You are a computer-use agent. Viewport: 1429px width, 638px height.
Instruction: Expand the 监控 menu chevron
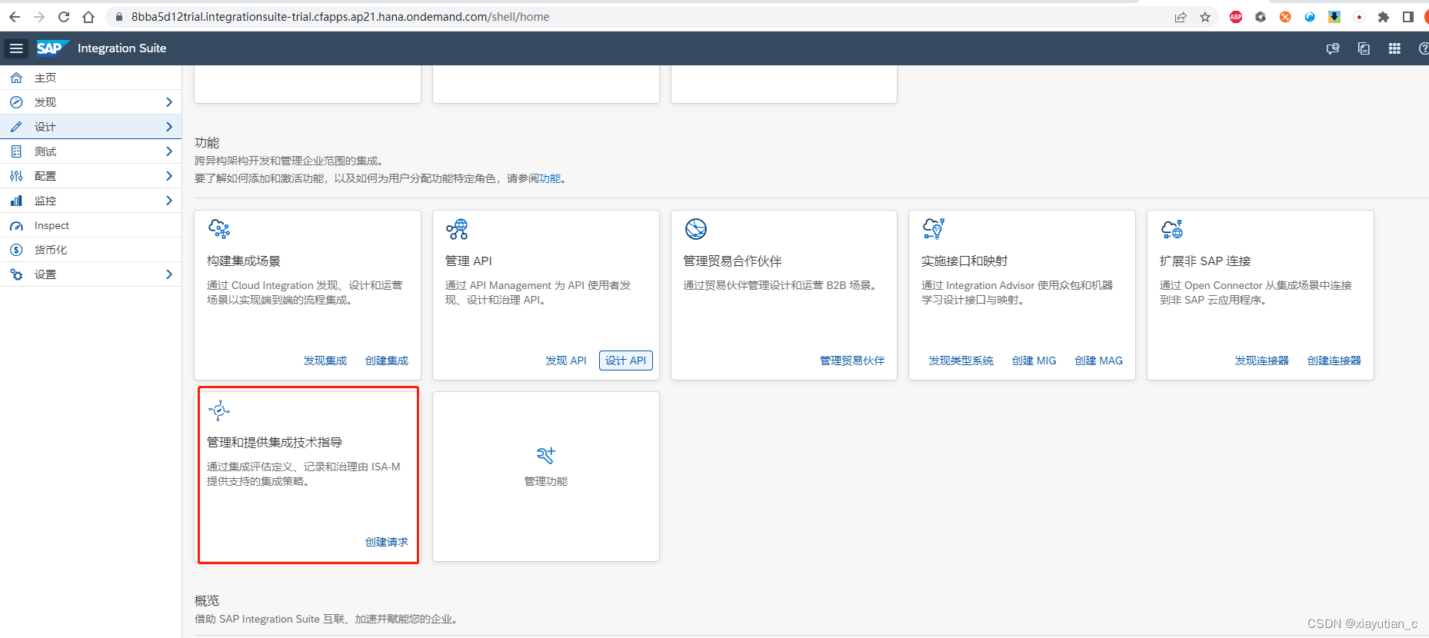click(169, 201)
